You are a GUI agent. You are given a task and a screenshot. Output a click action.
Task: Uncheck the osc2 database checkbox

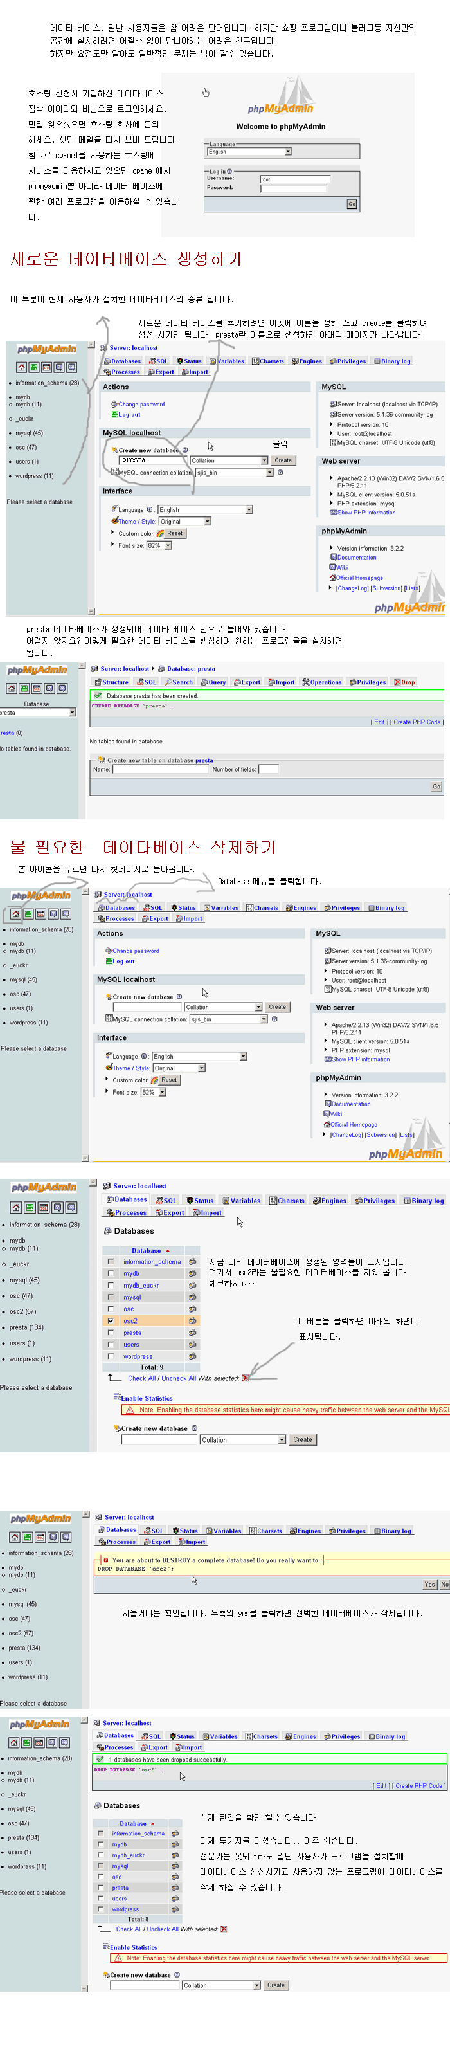click(110, 1320)
